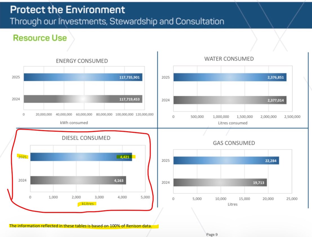312x237 pixels.
Task: Click the 500,000 tick on water axis
Action: coord(197,117)
